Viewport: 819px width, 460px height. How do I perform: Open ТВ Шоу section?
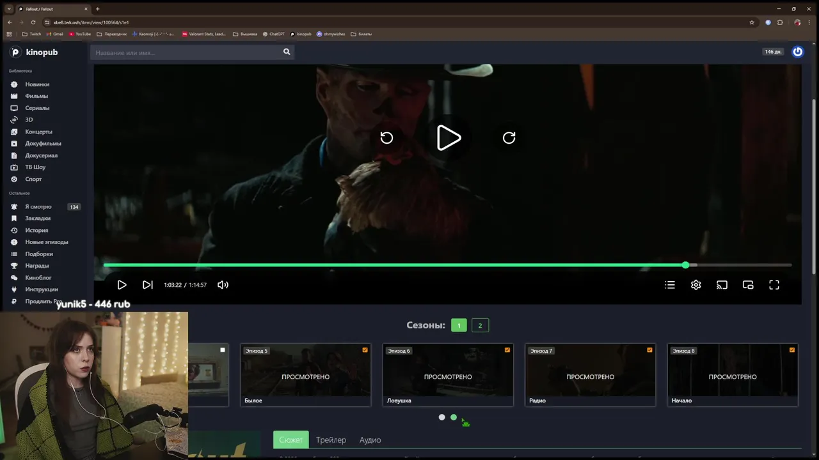coord(35,167)
